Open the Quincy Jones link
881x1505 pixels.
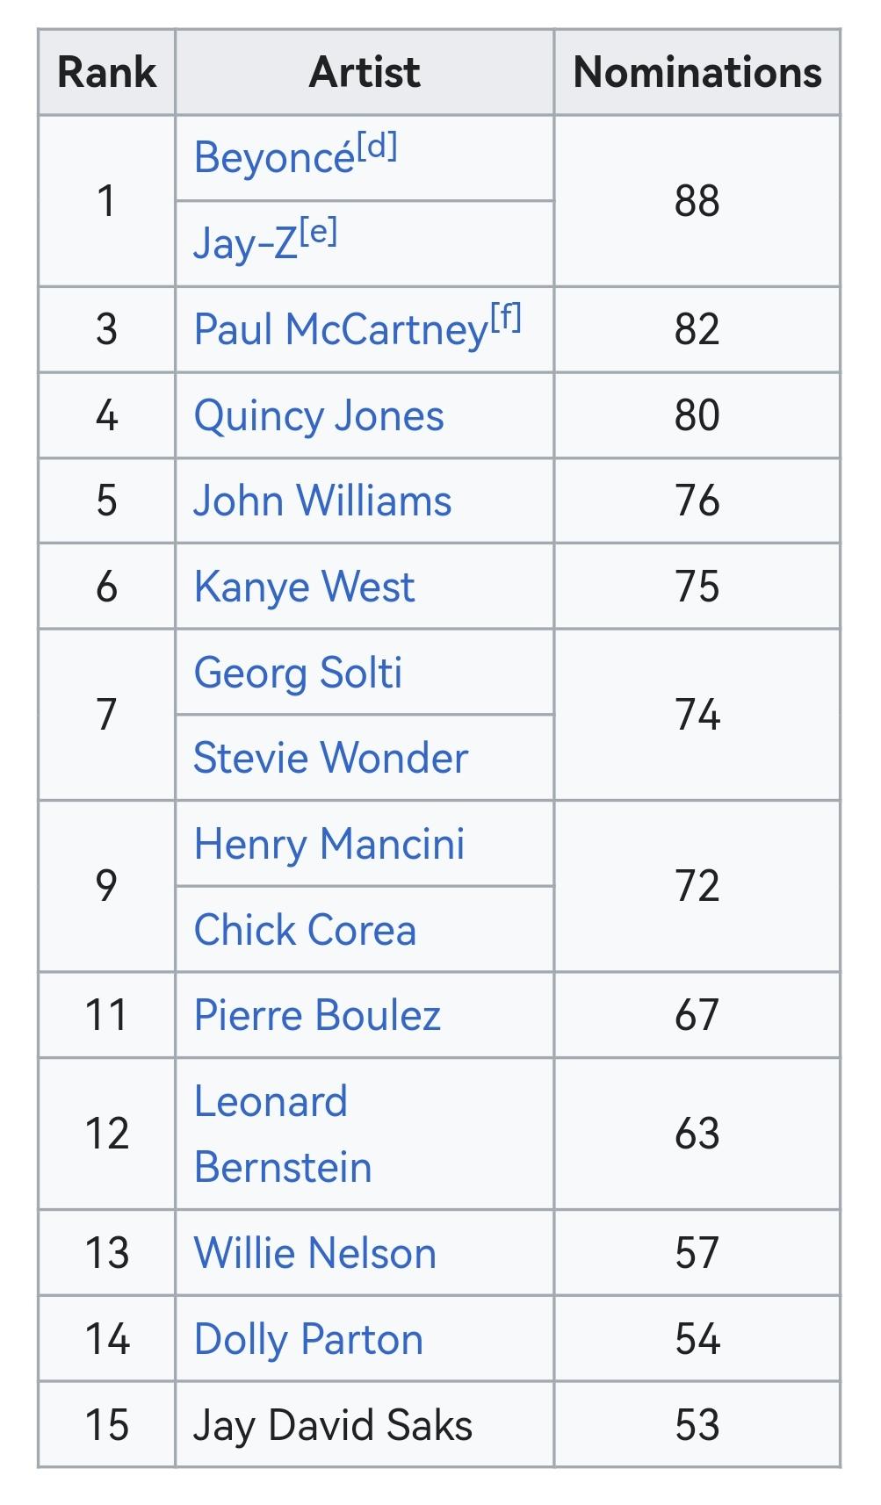[319, 416]
